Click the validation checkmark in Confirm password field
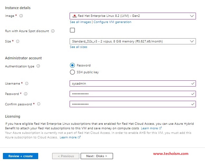 tap(193, 104)
